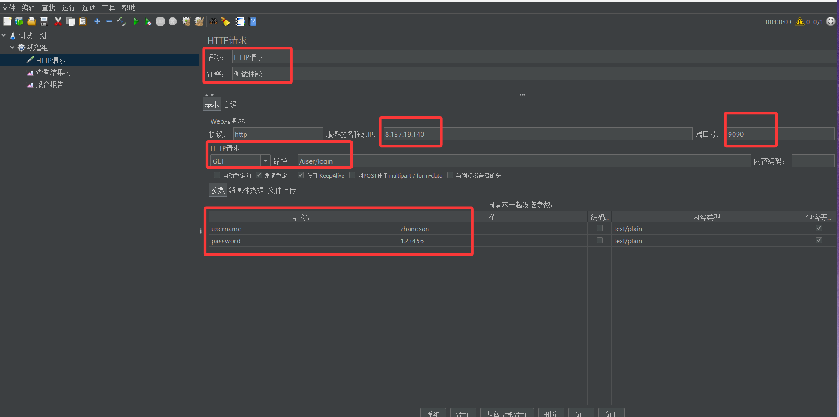Enable 自动重定向 checkbox
Screen dimensions: 839x417
click(217, 175)
